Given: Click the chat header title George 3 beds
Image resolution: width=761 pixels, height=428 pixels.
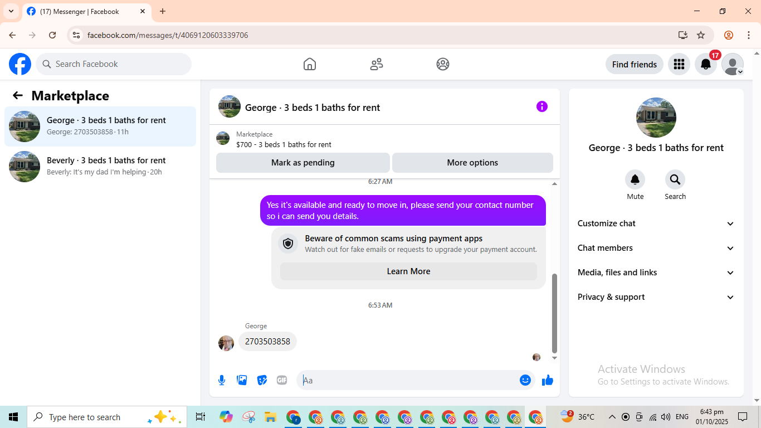Looking at the screenshot, I should pos(313,108).
